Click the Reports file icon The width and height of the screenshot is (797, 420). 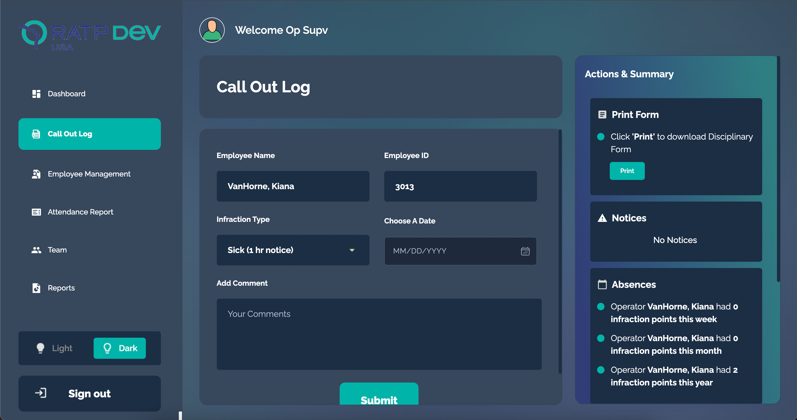pyautogui.click(x=36, y=288)
